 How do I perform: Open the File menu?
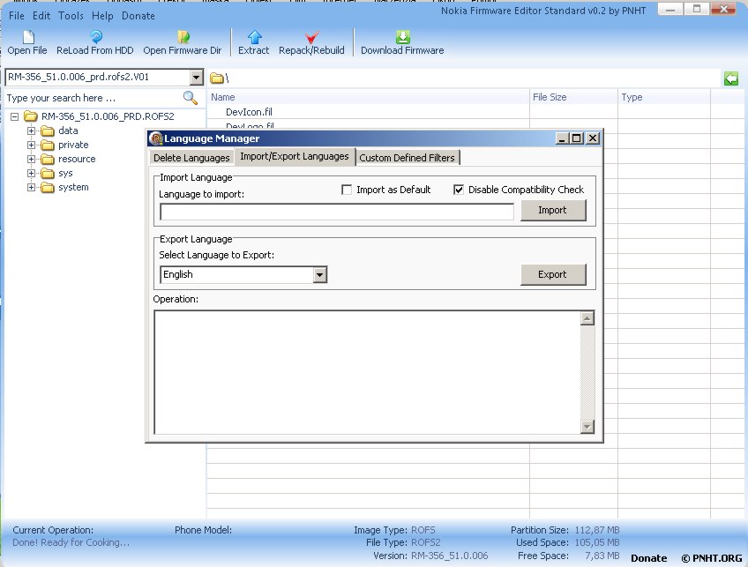16,16
